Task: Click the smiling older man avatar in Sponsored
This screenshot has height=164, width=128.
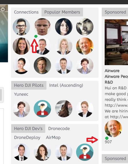Action: tap(113, 129)
